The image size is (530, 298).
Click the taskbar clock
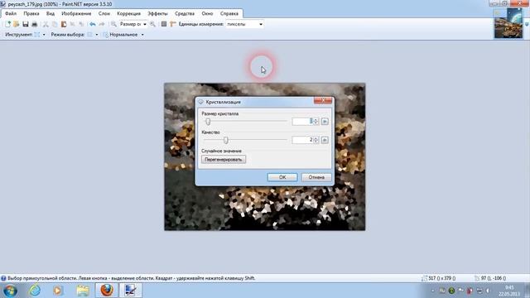(x=509, y=291)
